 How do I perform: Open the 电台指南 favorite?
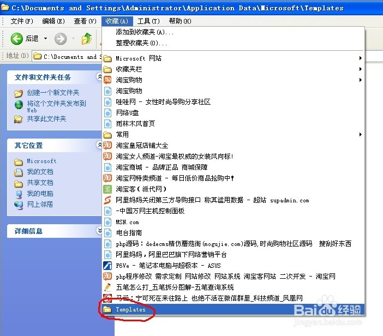129,233
